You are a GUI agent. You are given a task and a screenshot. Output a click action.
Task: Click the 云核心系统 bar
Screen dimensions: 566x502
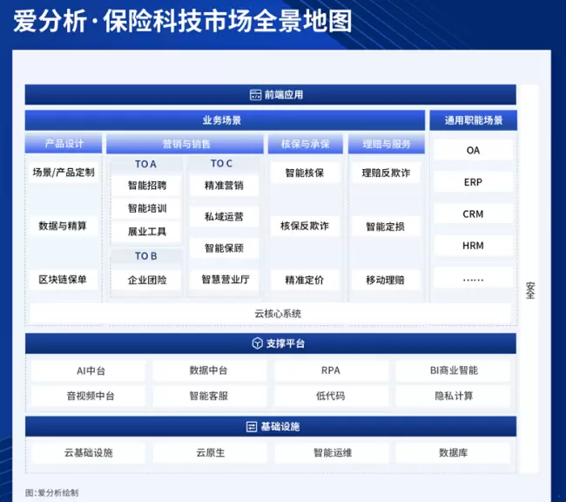pos(272,314)
